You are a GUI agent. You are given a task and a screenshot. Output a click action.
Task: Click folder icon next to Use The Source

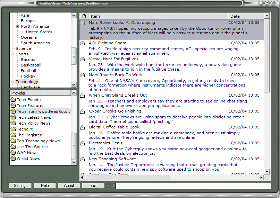click(13, 146)
